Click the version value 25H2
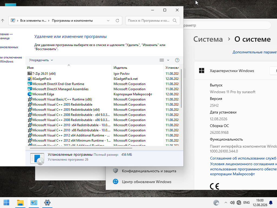The image size is (277, 208). tap(214, 105)
